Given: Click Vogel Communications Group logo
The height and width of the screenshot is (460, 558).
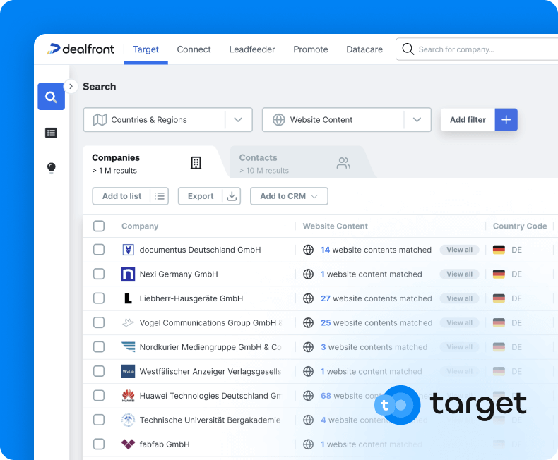Looking at the screenshot, I should coord(128,323).
